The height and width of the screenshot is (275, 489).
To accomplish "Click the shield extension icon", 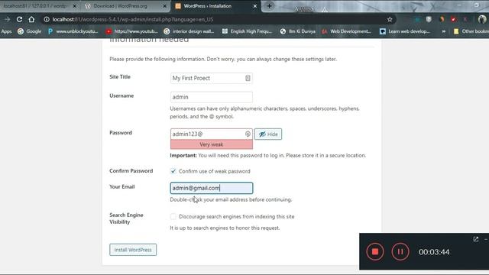I will click(429, 19).
